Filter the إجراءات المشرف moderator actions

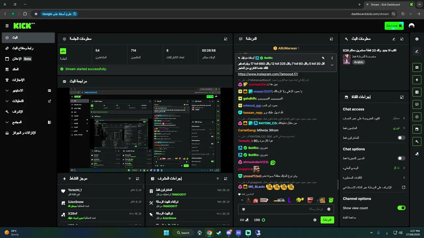218,178
